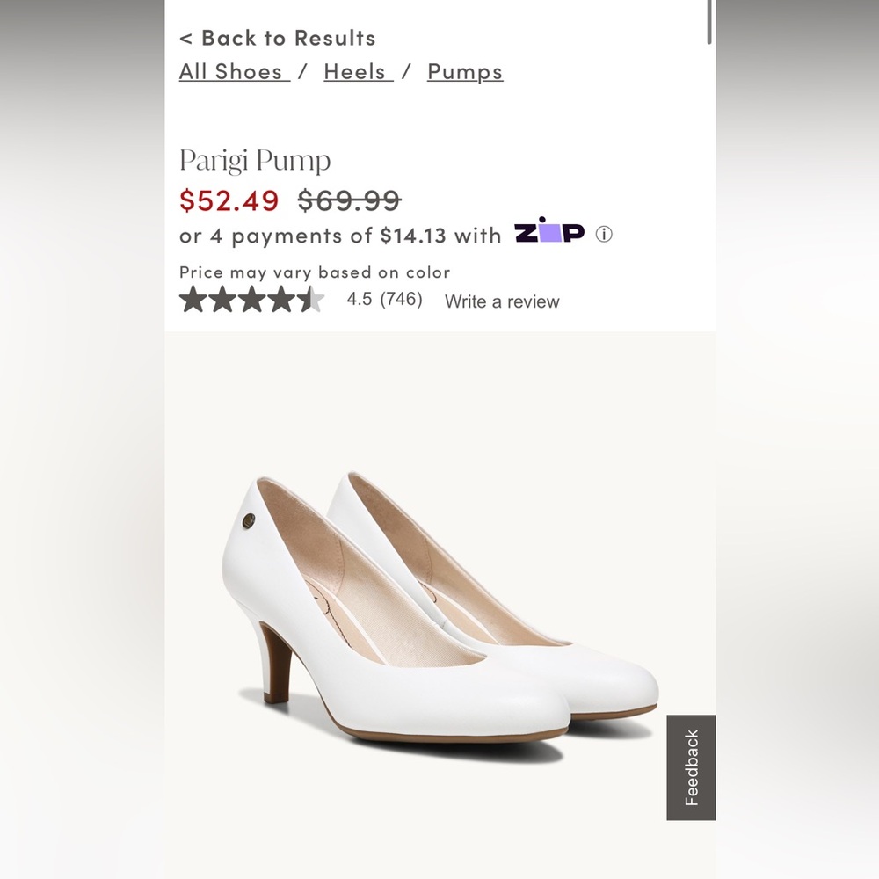
Task: Open the All Shoes breadcrumb
Action: click(x=234, y=71)
